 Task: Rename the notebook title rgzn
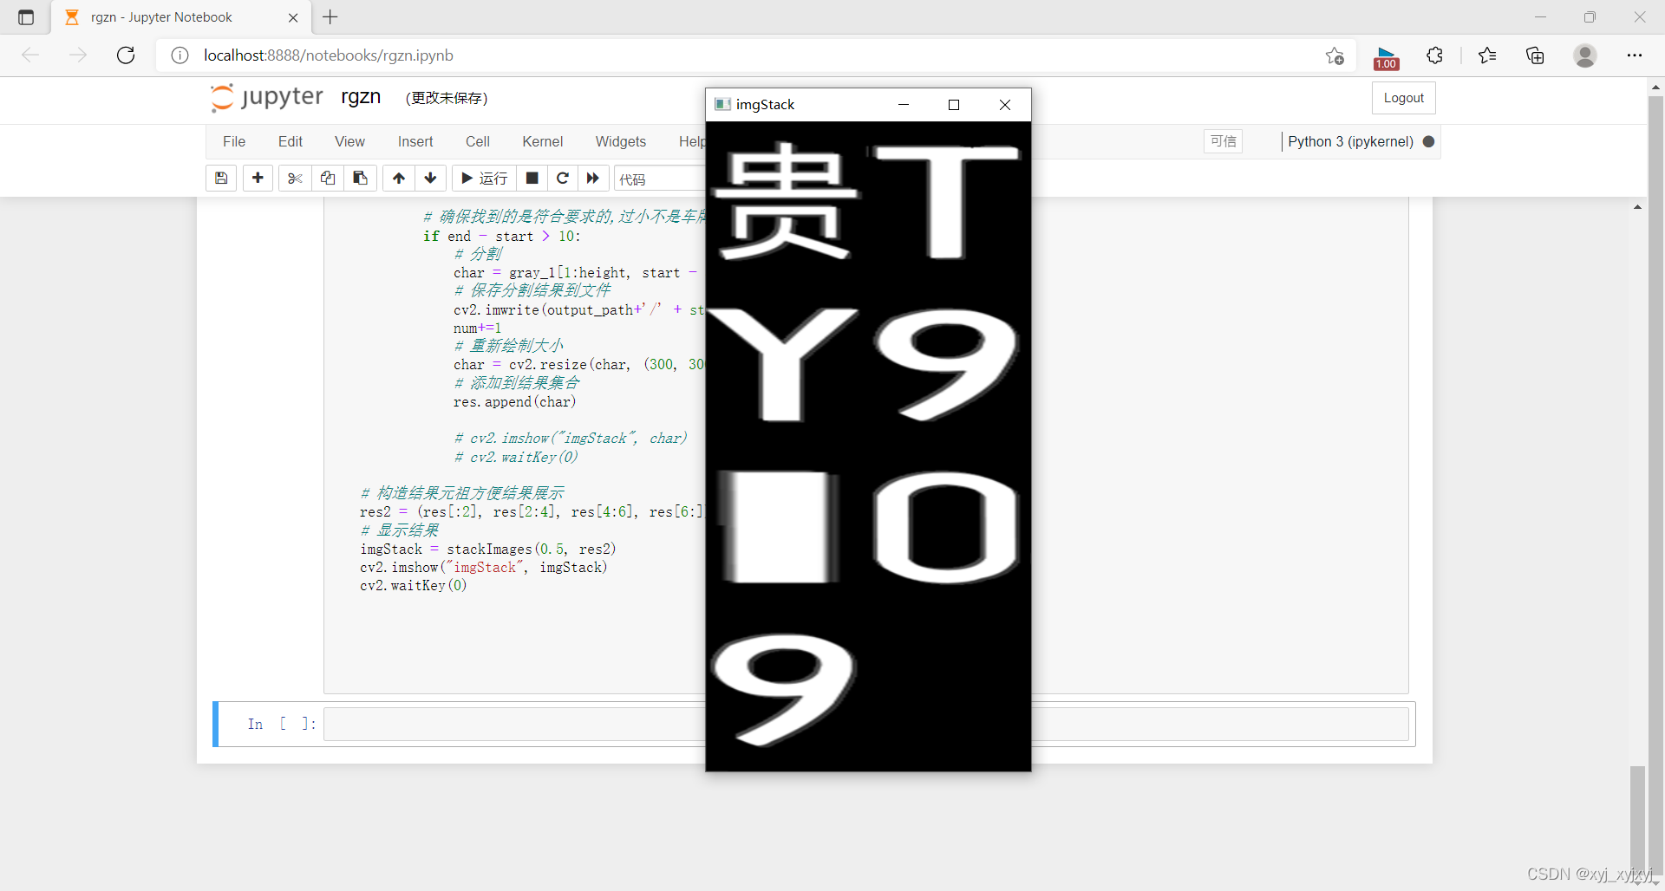pos(361,97)
